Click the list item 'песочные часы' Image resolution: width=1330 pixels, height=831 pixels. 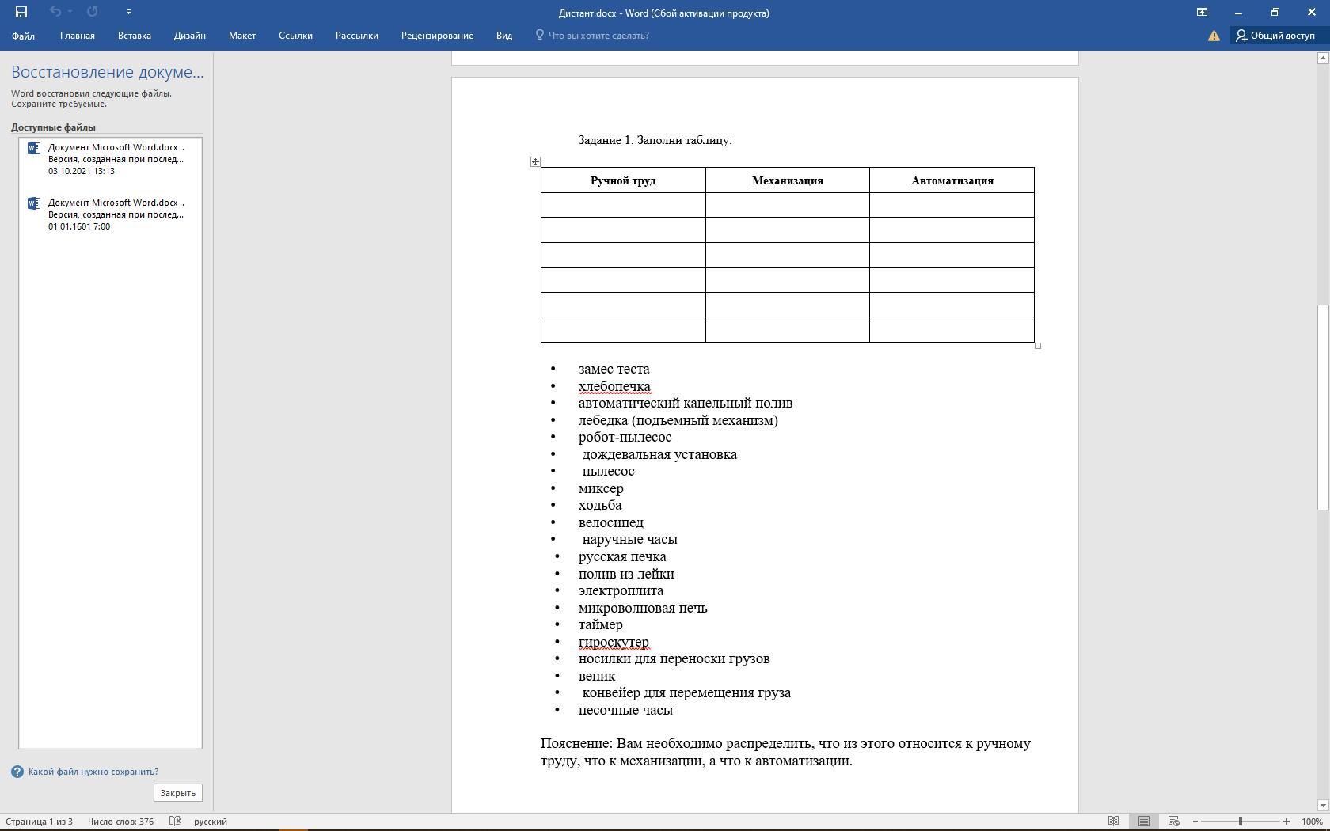tap(625, 710)
